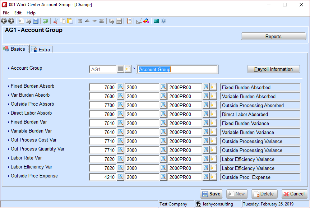Click the gray lookup square beside AG1
The image size is (310, 208).
tap(120, 69)
